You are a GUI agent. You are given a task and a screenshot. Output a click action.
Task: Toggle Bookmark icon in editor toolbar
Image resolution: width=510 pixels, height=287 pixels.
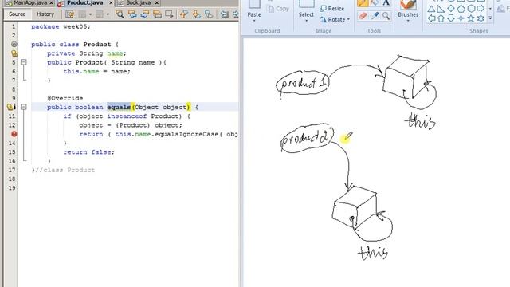coord(209,14)
